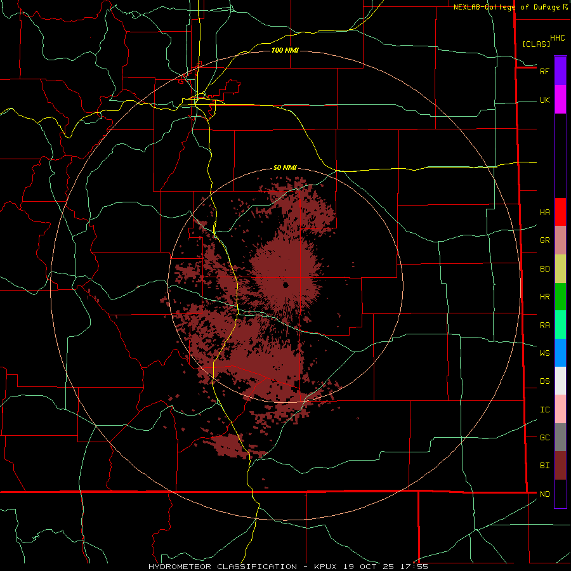The width and height of the screenshot is (571, 571).
Task: Click the HA legend label
Action: [x=544, y=213]
